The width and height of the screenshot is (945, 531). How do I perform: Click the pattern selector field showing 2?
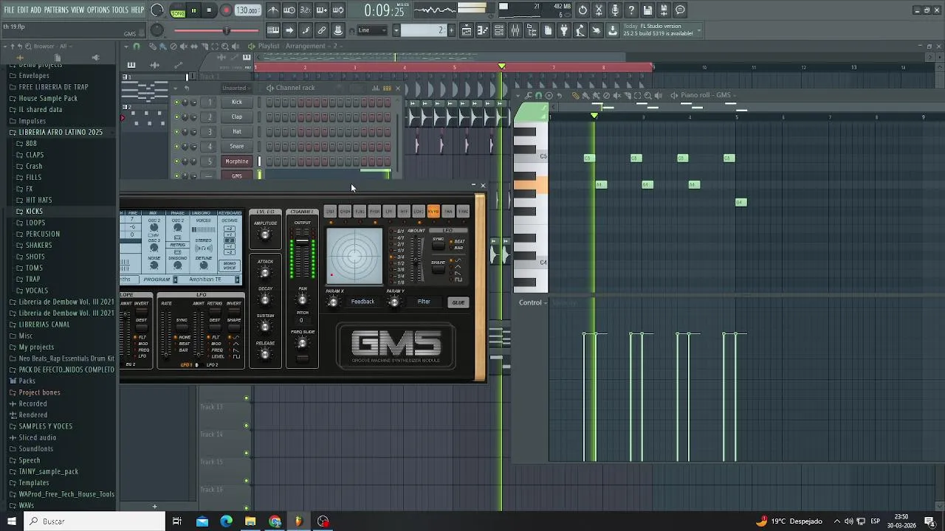[424, 30]
